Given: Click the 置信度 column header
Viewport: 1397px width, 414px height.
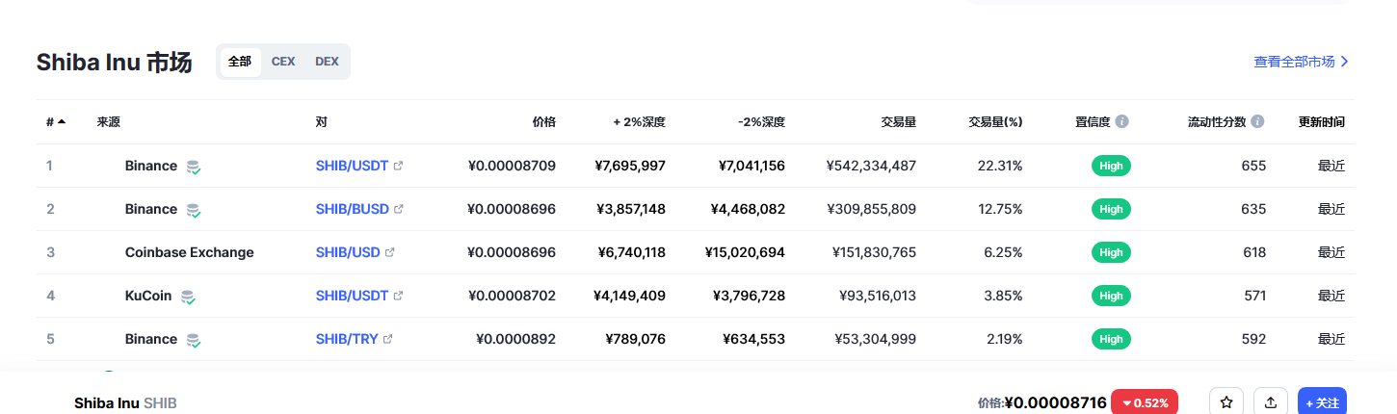Looking at the screenshot, I should [1093, 122].
